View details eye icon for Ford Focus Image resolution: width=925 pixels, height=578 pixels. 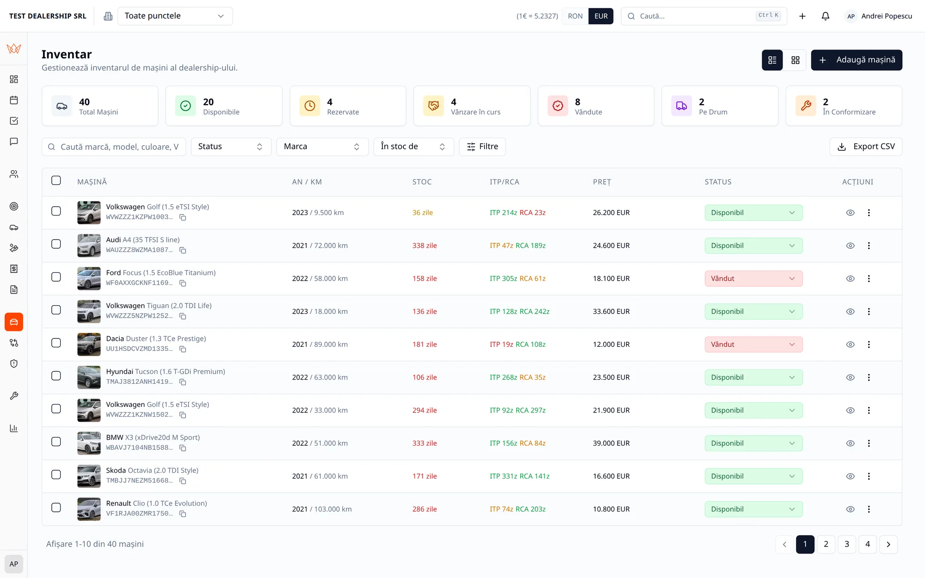(850, 278)
